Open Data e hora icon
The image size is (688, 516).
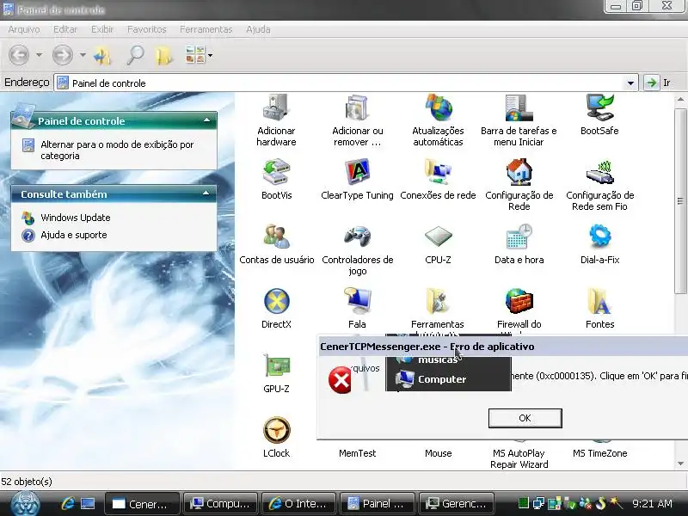[519, 236]
